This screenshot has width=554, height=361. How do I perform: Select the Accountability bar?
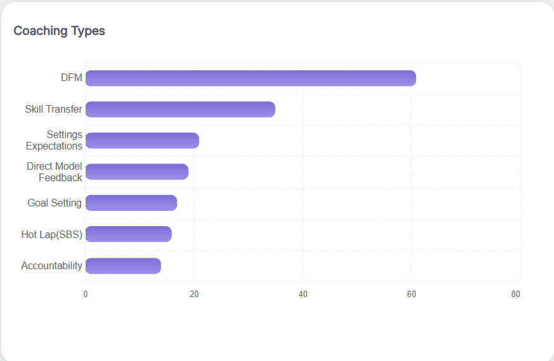pyautogui.click(x=123, y=266)
